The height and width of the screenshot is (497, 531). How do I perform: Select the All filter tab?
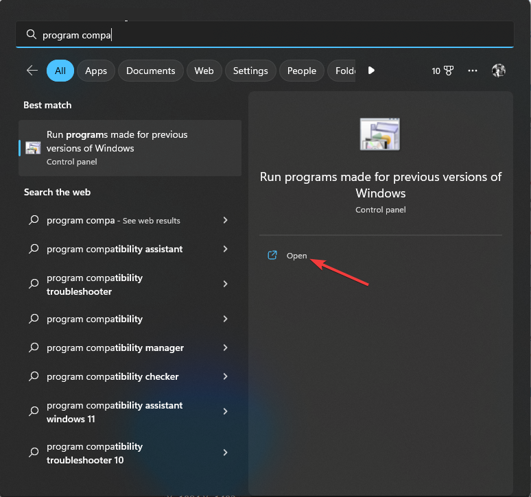point(60,71)
